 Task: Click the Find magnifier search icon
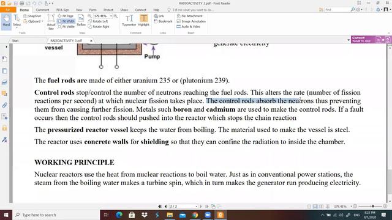click(x=353, y=10)
